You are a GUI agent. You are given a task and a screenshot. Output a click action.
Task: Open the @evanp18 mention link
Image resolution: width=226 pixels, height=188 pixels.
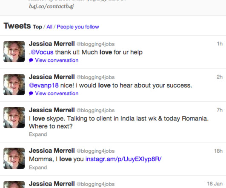click(44, 85)
